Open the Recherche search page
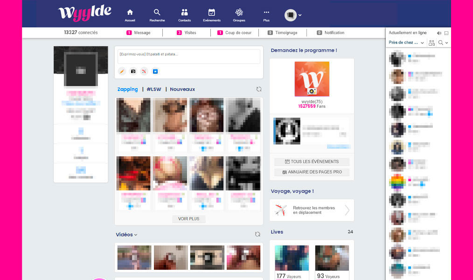This screenshot has width=473, height=280. (x=157, y=14)
